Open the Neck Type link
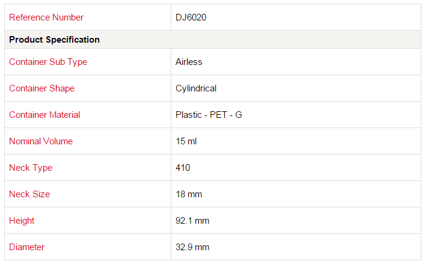Image resolution: width=428 pixels, height=267 pixels. pos(31,168)
